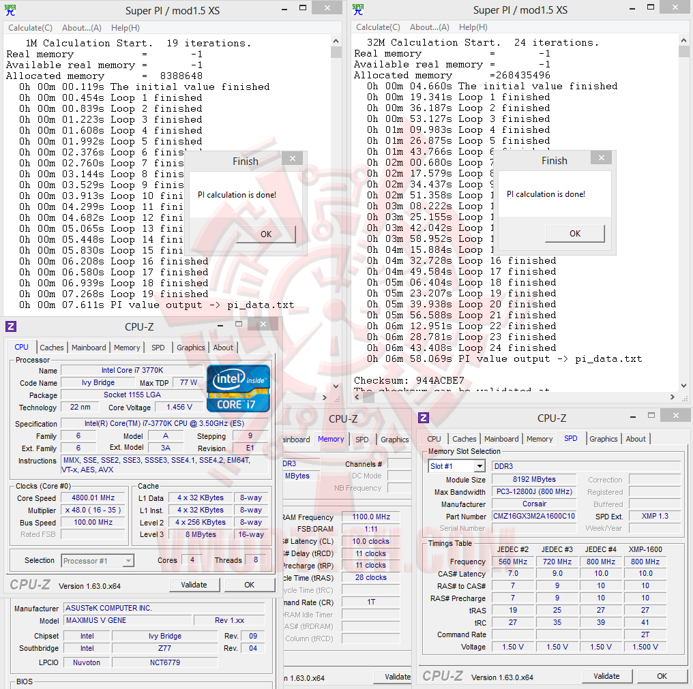Select the Mainboard tab in the SPD CPU-Z window
Image resolution: width=693 pixels, height=689 pixels.
(x=501, y=439)
